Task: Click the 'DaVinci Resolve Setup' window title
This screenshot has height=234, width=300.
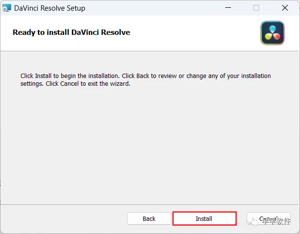Action: coord(50,8)
